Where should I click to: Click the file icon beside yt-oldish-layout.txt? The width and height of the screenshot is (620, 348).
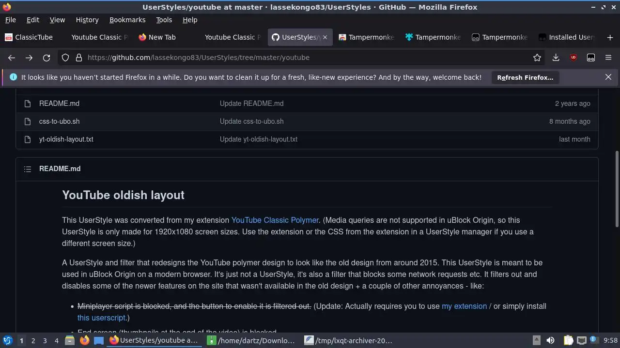(28, 139)
